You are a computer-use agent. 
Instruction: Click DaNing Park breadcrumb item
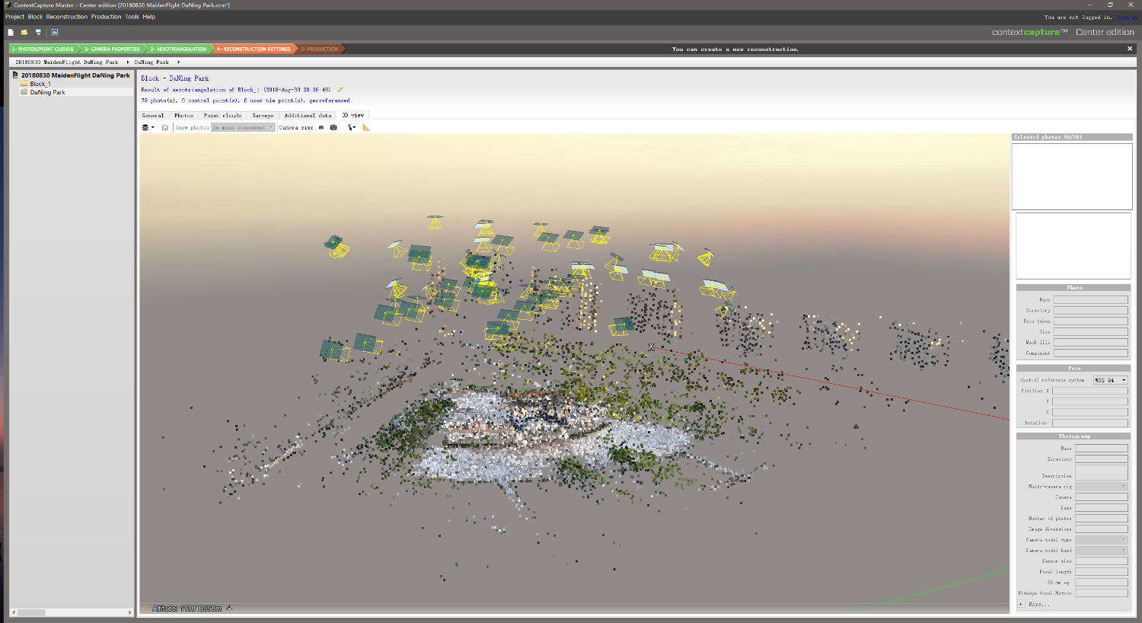tap(152, 62)
